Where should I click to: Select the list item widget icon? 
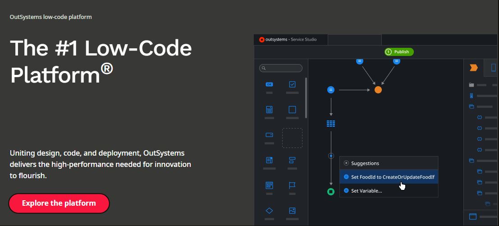[269, 160]
